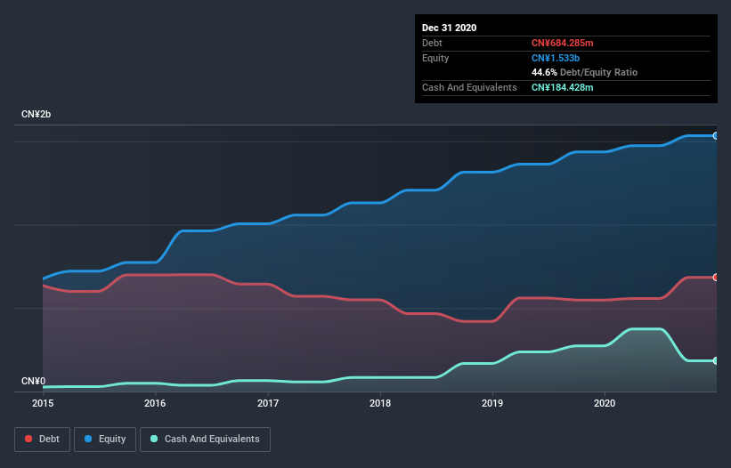Click the CN¥0 y-axis label

pyautogui.click(x=34, y=382)
